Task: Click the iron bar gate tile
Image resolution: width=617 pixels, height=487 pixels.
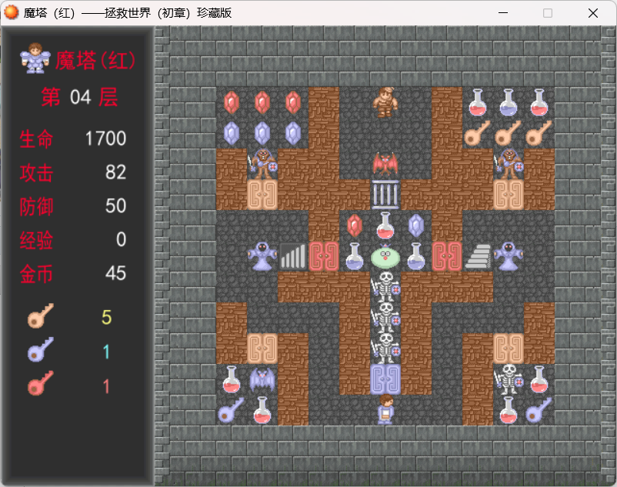Action: pyautogui.click(x=385, y=195)
